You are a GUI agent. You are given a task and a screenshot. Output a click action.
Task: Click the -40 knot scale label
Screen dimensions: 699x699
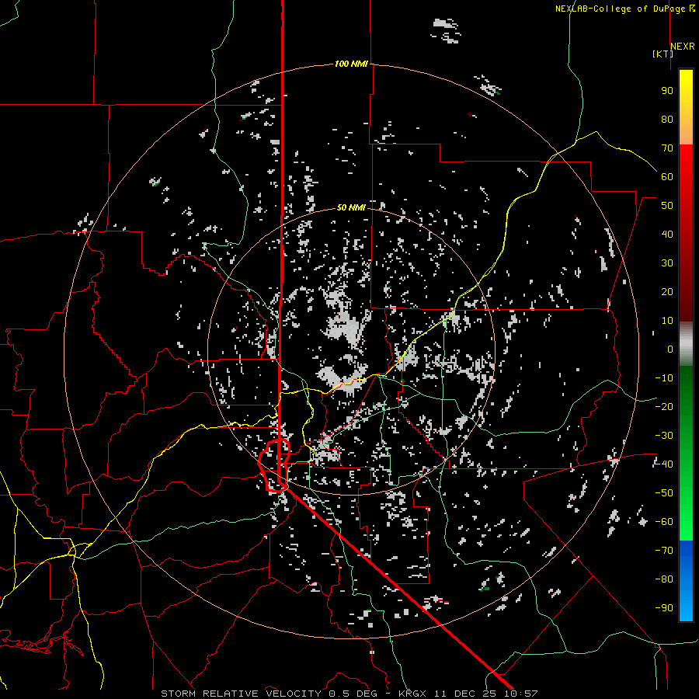point(664,464)
